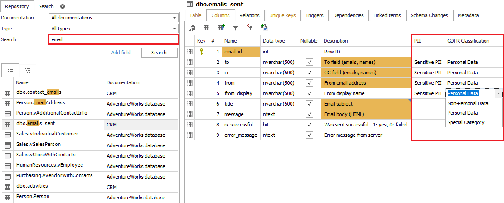Click the default values (DEF) toolbar icon
The width and height of the screenshot is (504, 203).
(x=192, y=28)
